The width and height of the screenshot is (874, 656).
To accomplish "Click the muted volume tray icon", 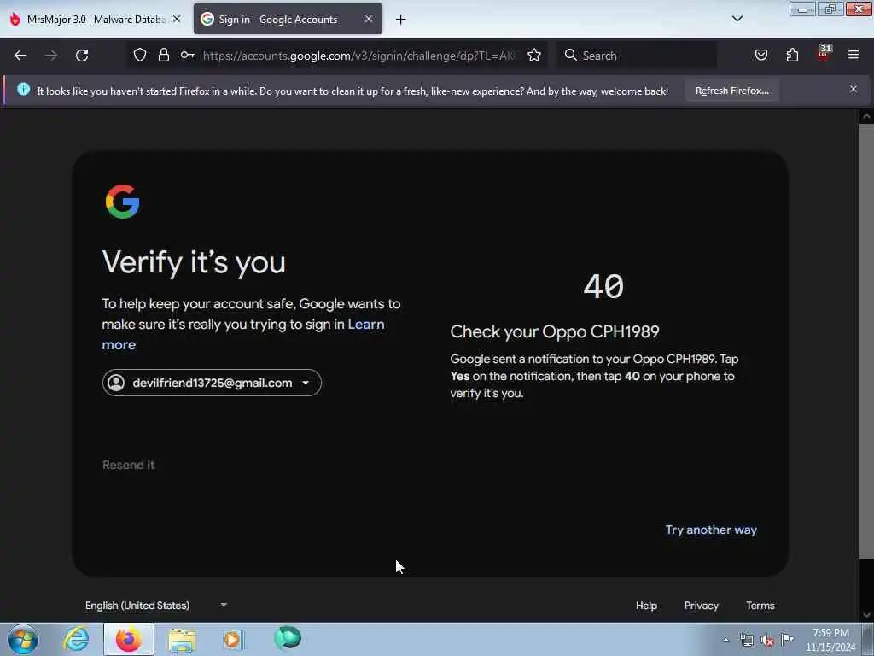I will (x=767, y=641).
